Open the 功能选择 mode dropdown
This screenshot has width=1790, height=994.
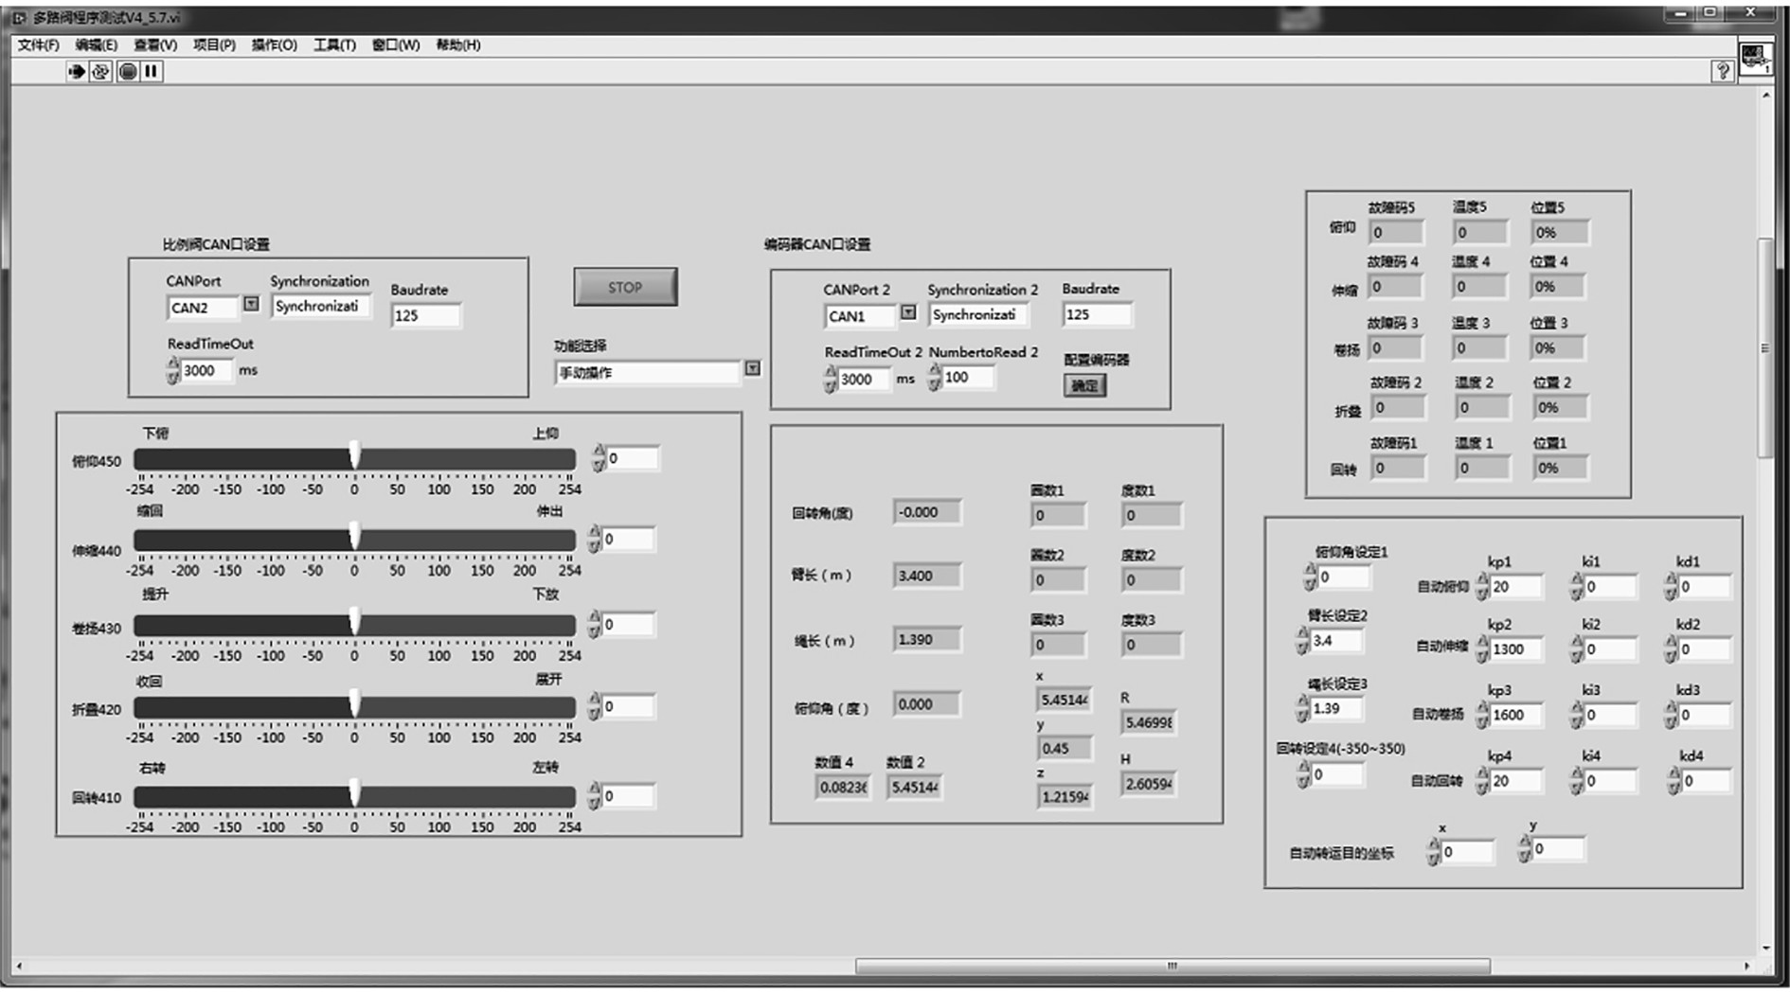click(x=752, y=369)
